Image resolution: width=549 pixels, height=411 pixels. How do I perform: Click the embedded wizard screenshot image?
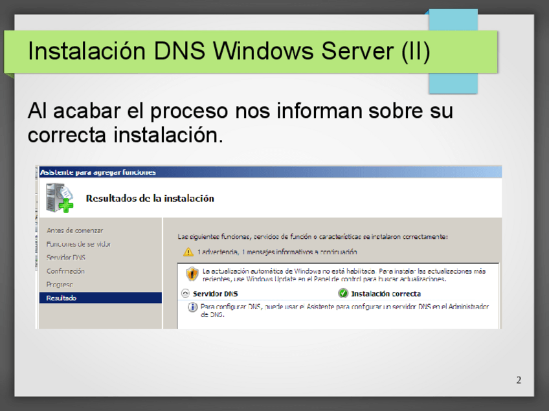(269, 247)
